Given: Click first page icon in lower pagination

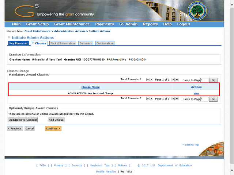Looking at the screenshot, I should 148,98.
